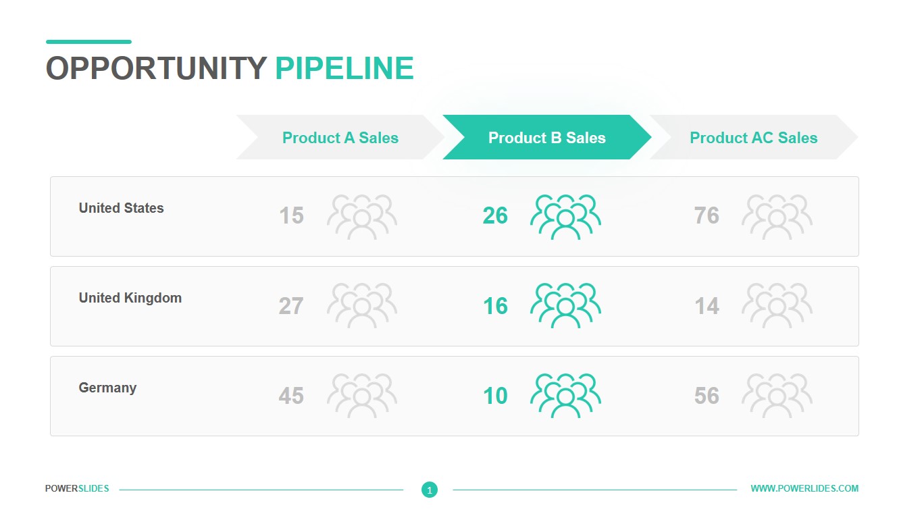Screen dimensions: 922x518
Task: Open the Product AC Sales arrow tab
Action: [753, 137]
